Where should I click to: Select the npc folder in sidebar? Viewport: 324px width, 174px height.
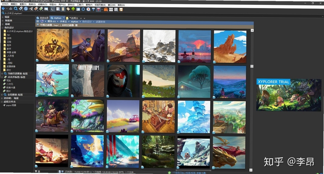coord(9,35)
